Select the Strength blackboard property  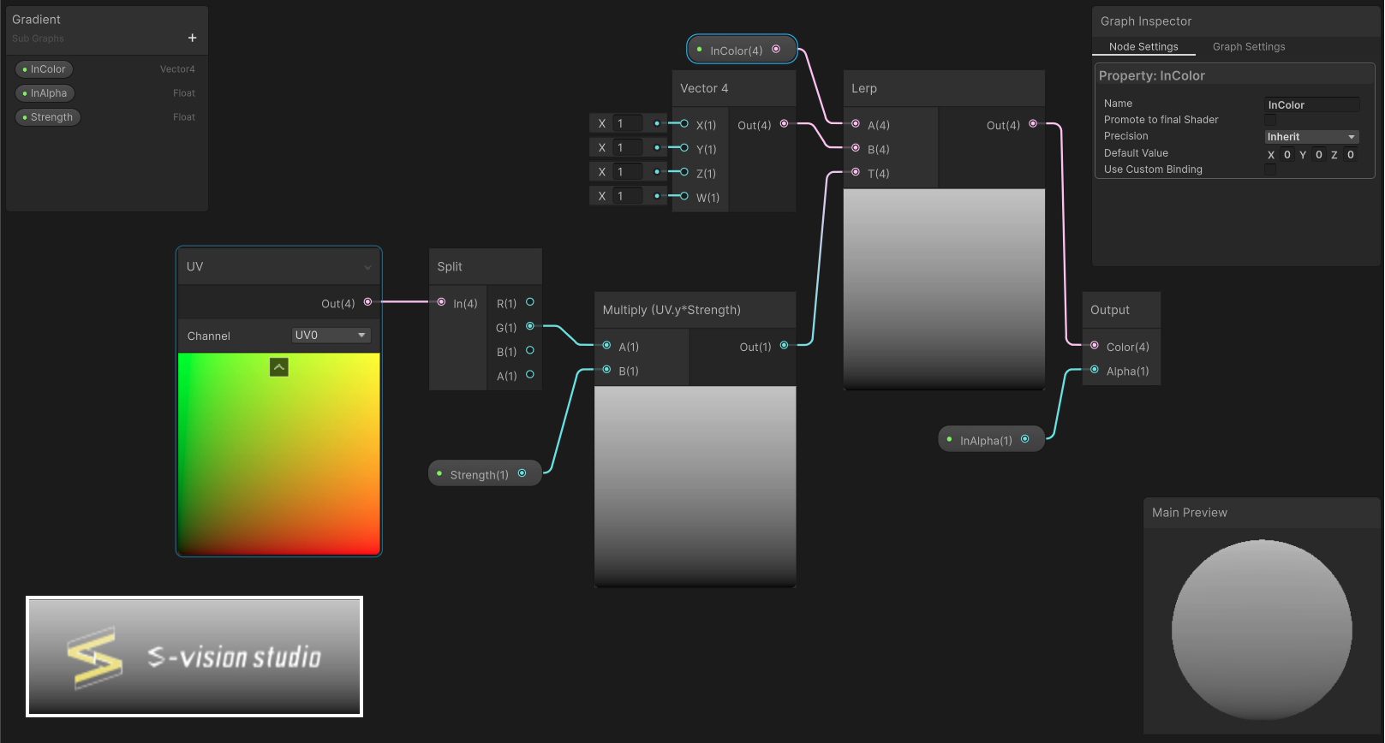click(48, 117)
